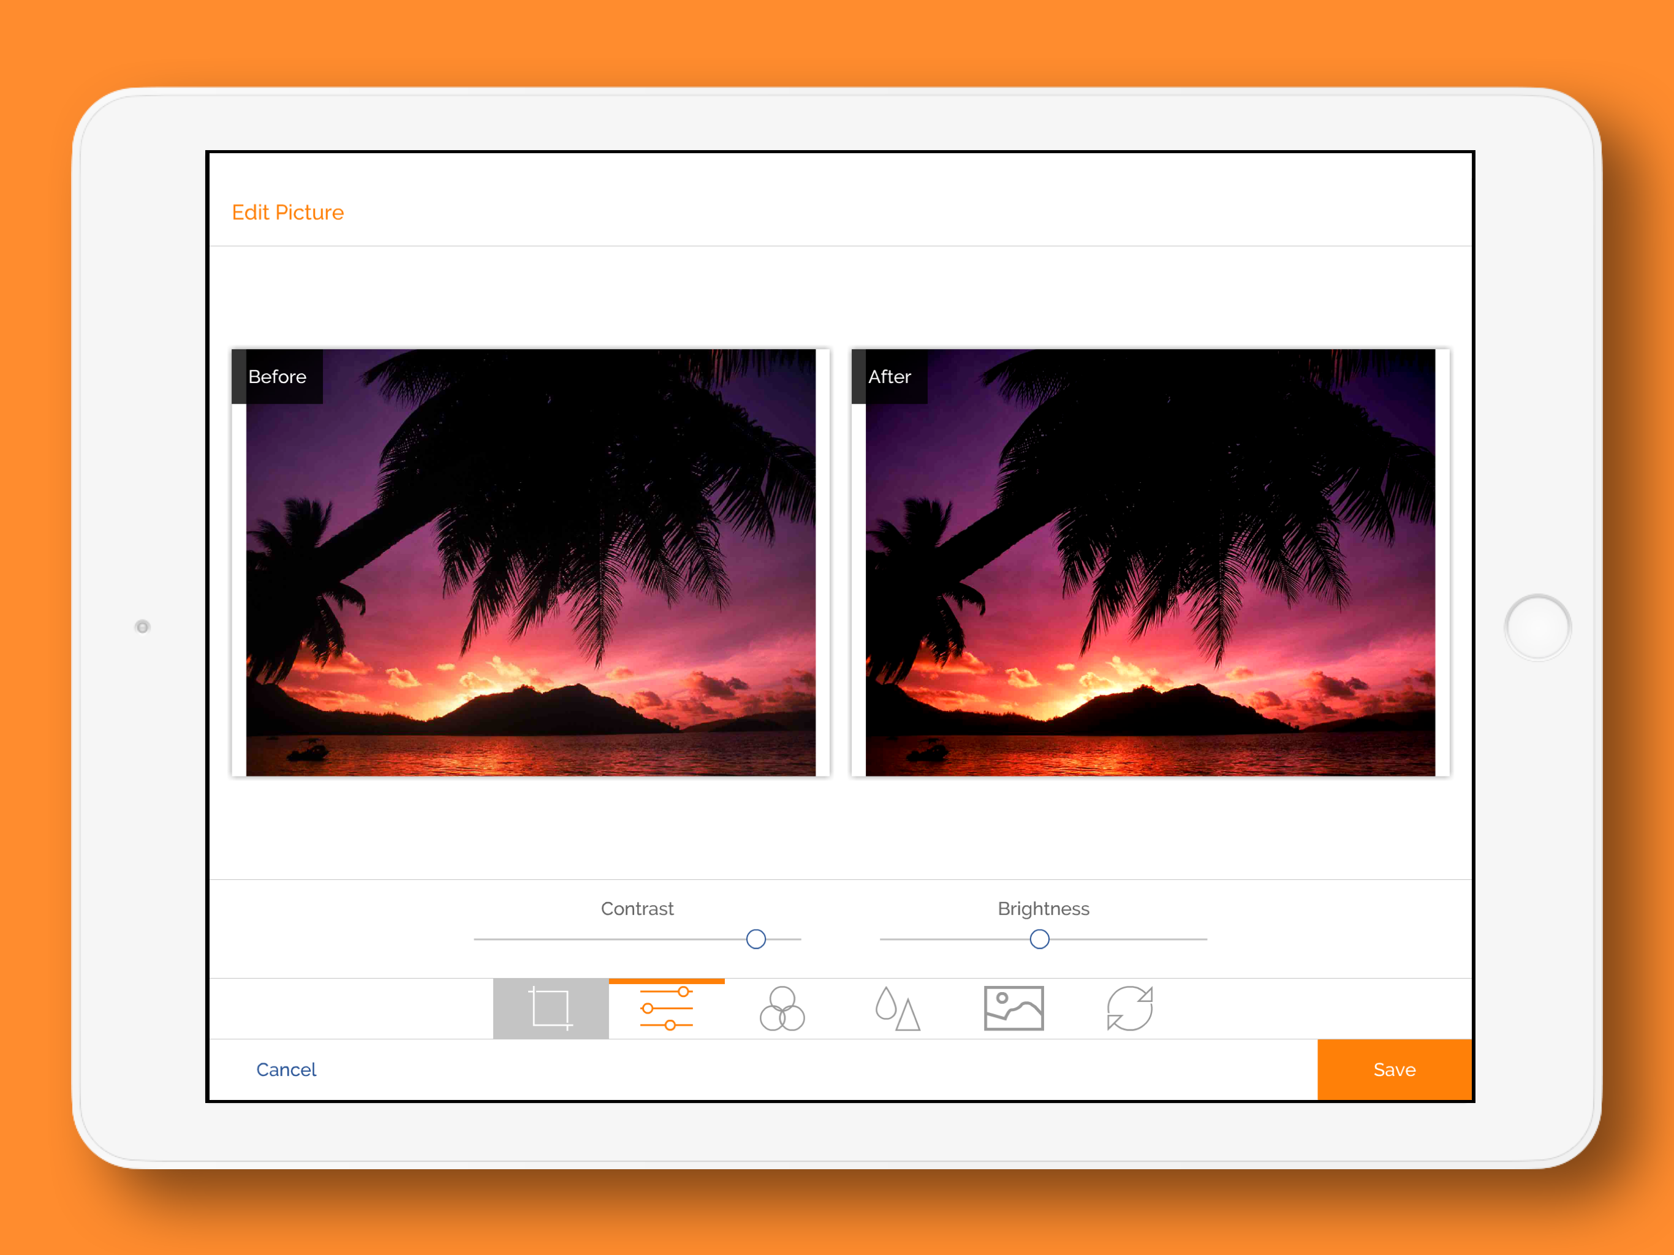This screenshot has width=1674, height=1255.
Task: Open the image picture frame tool
Action: pyautogui.click(x=1013, y=1008)
